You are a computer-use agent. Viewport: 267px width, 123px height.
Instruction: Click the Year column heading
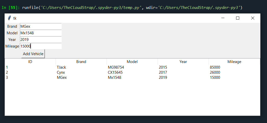pyautogui.click(x=183, y=62)
